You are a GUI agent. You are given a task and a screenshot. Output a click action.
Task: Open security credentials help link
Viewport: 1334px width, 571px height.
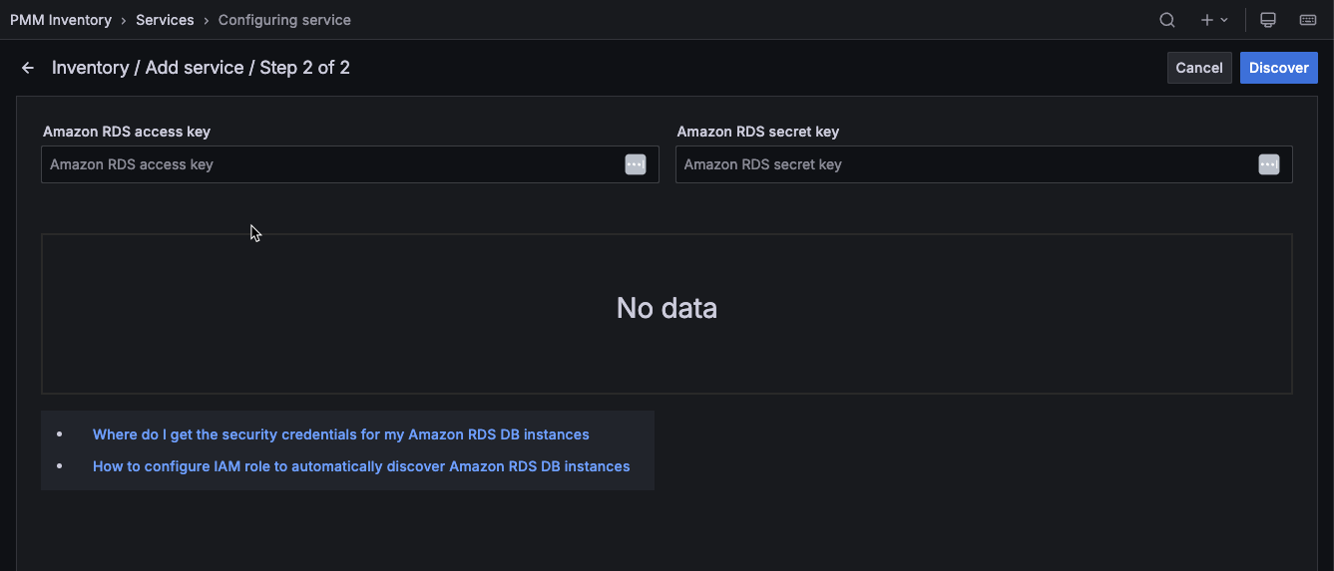pyautogui.click(x=341, y=434)
